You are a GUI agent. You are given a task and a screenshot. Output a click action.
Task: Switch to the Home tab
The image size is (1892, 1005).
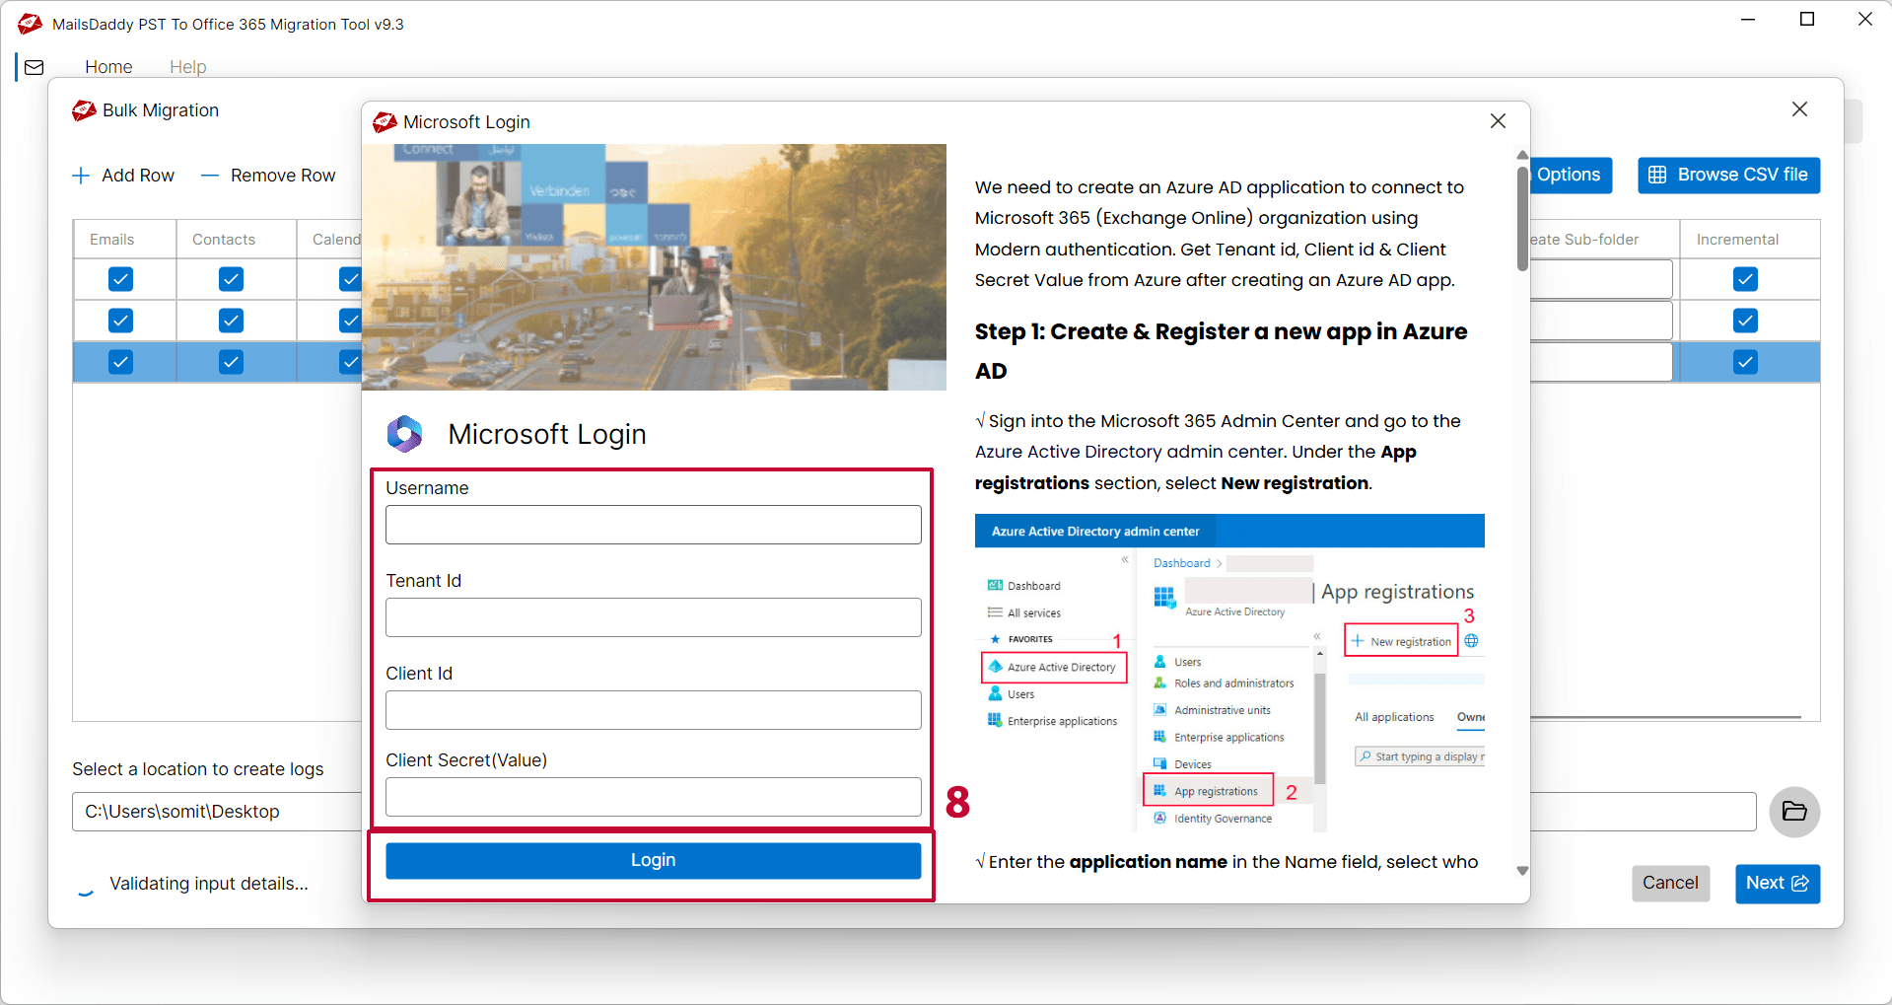[108, 66]
